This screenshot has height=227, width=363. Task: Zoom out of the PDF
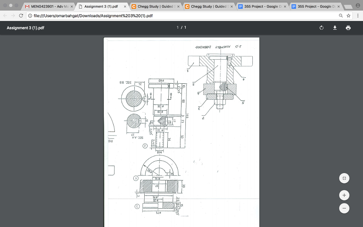point(344,208)
